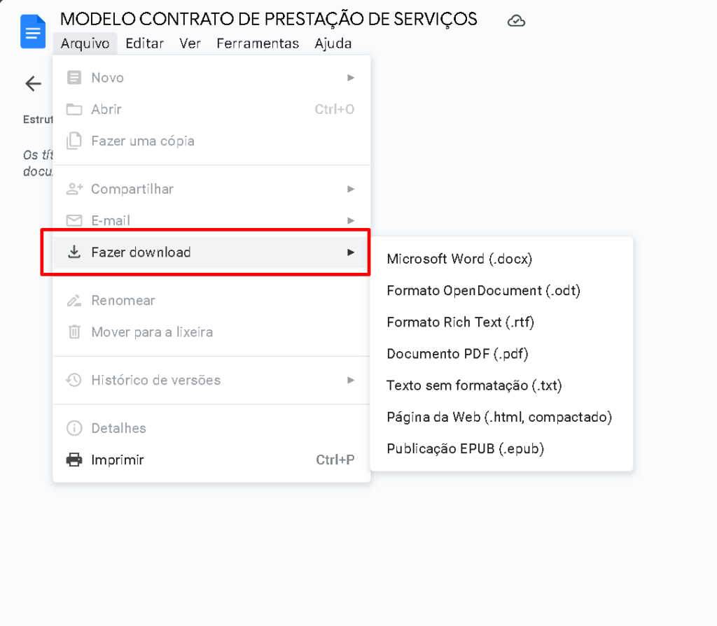Viewport: 717px width, 626px height.
Task: Click the download icon beside Fazer download
Action: 74,252
